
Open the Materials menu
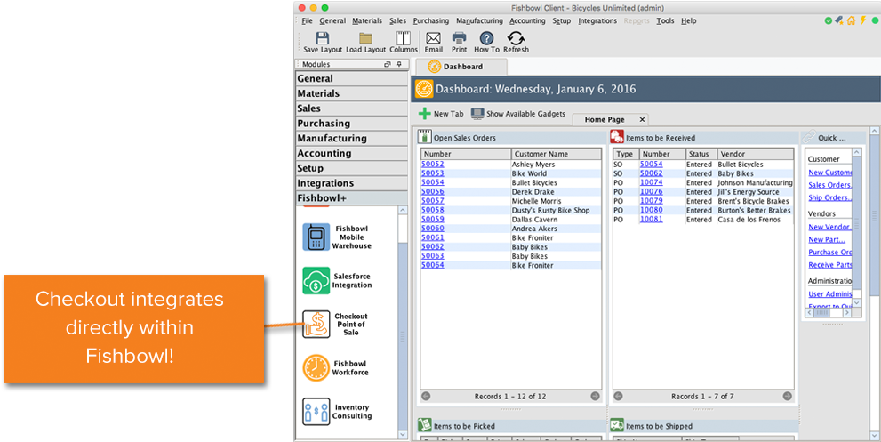click(367, 20)
